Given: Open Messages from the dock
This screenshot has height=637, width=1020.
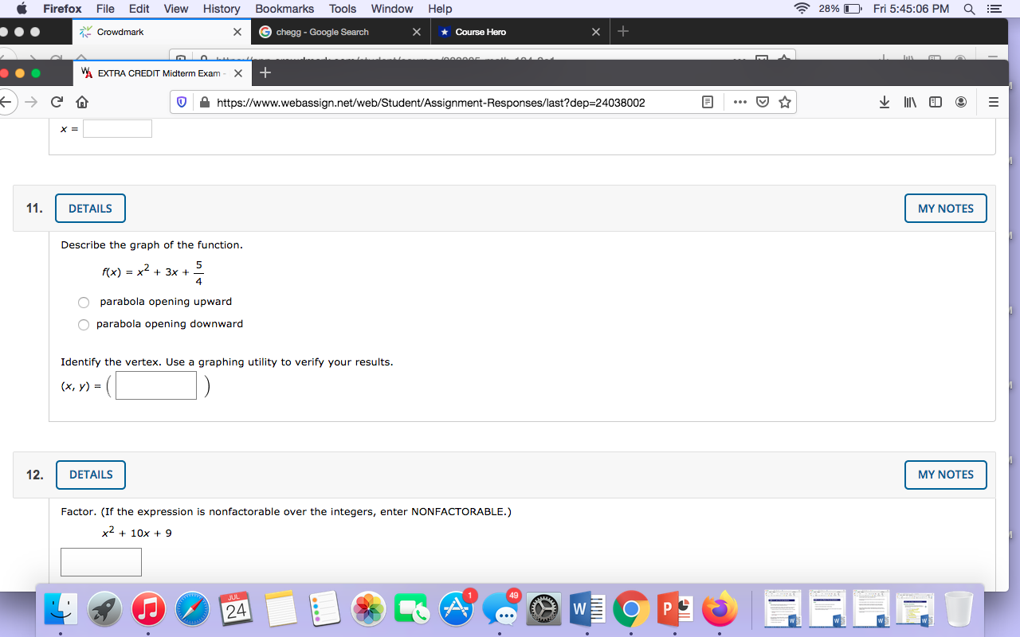Looking at the screenshot, I should point(500,609).
